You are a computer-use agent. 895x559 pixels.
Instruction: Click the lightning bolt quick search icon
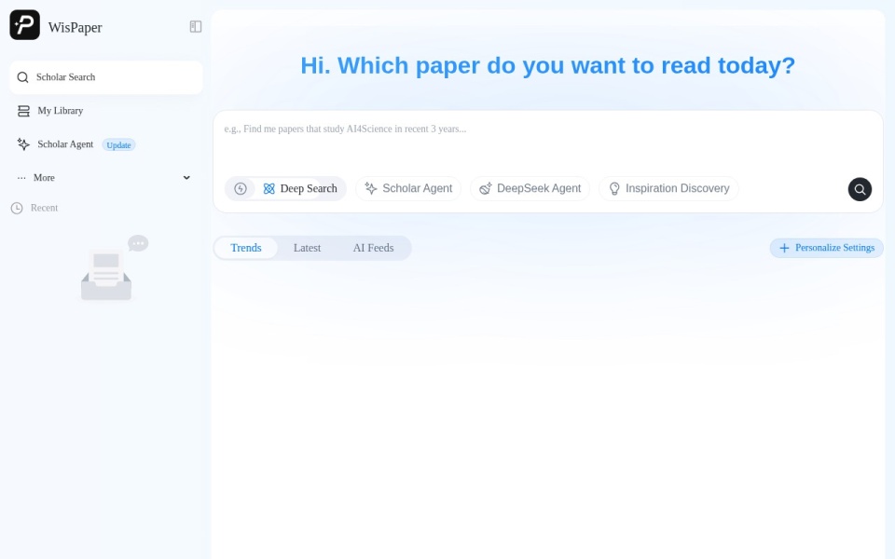click(241, 189)
